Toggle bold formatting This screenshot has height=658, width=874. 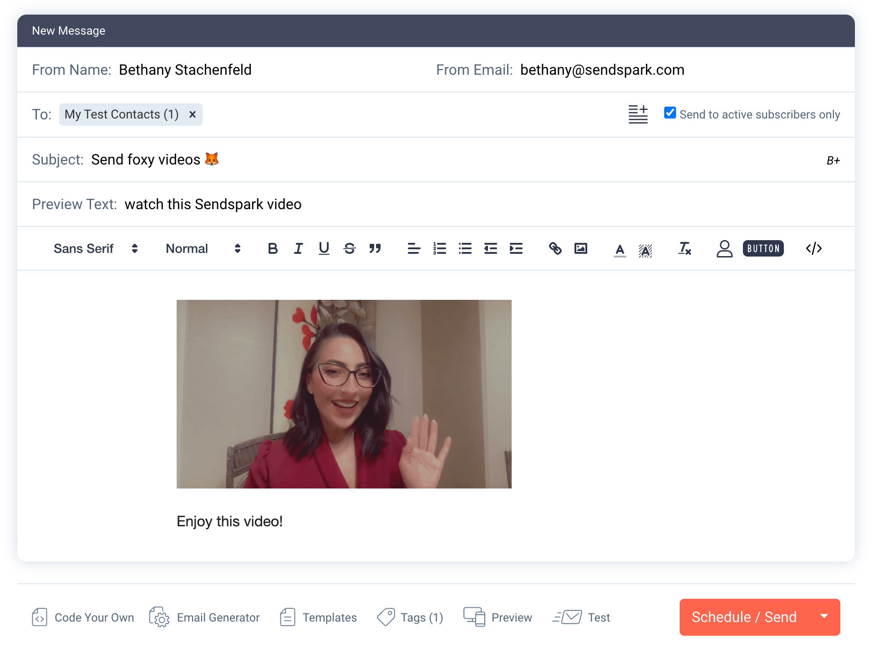tap(273, 248)
